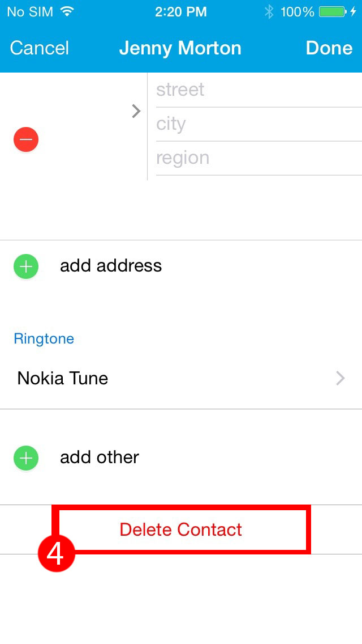Image resolution: width=362 pixels, height=644 pixels.
Task: Tap the add other label
Action: (100, 457)
